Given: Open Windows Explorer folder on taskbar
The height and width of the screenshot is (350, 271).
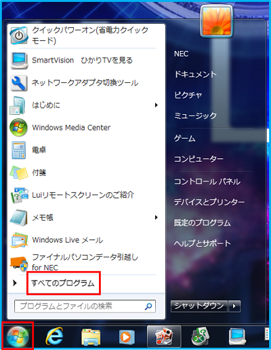Looking at the screenshot, I should coord(91,337).
